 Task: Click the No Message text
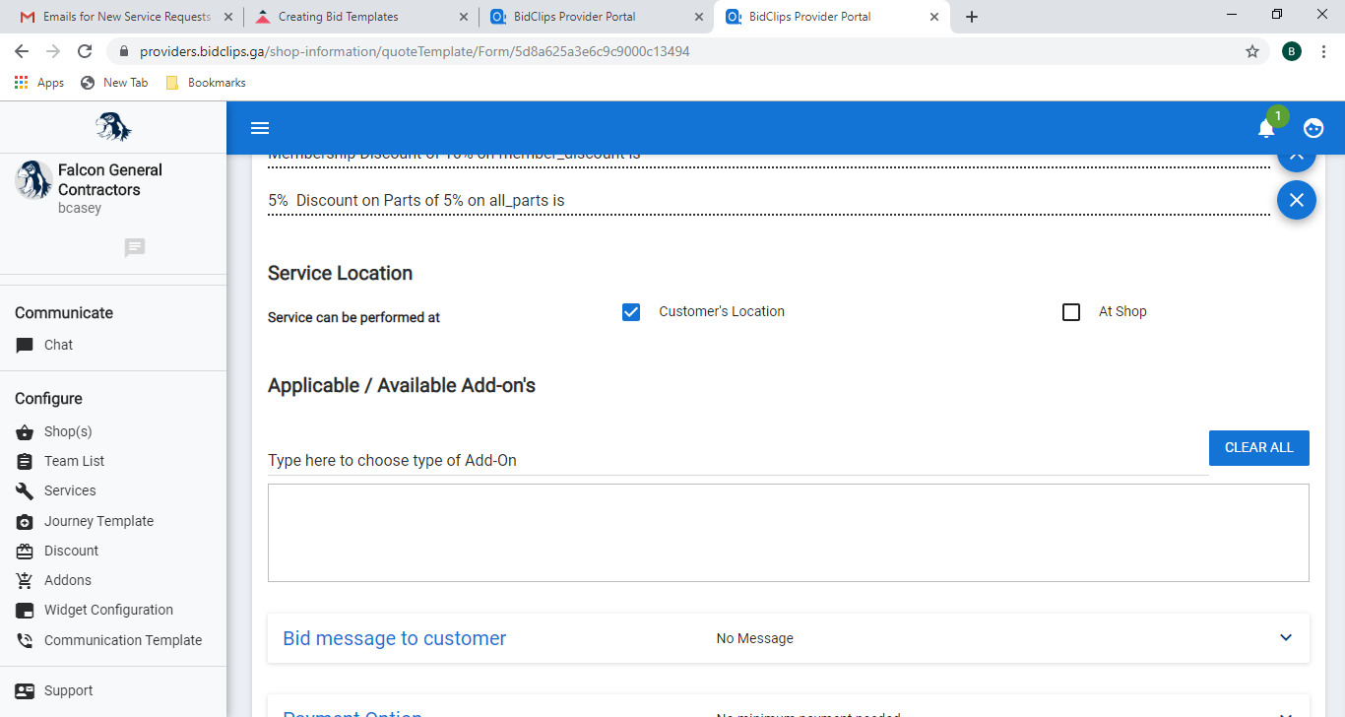pyautogui.click(x=755, y=639)
